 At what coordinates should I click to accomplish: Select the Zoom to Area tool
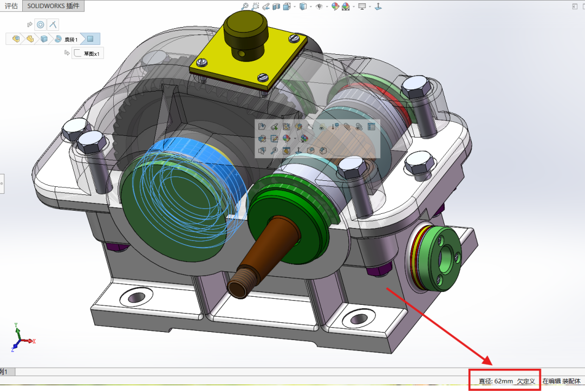tap(255, 6)
